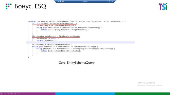This screenshot has height=95, width=170.
Task: Click the 'using (IDataReader dbDataReader = selectQuery.ExecuteReader' line
Action: click(x=76, y=49)
